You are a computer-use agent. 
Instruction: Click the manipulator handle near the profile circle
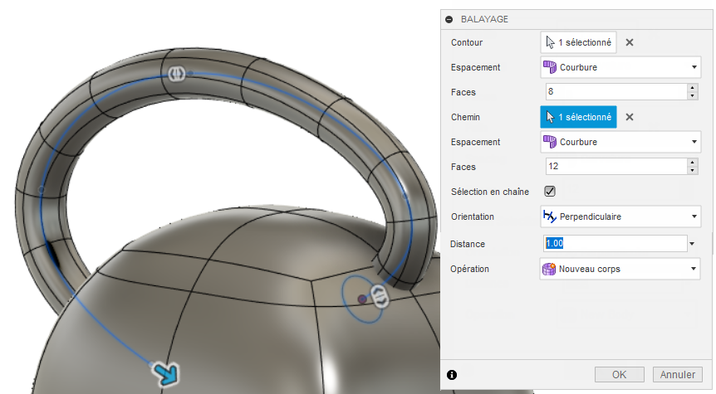point(380,297)
